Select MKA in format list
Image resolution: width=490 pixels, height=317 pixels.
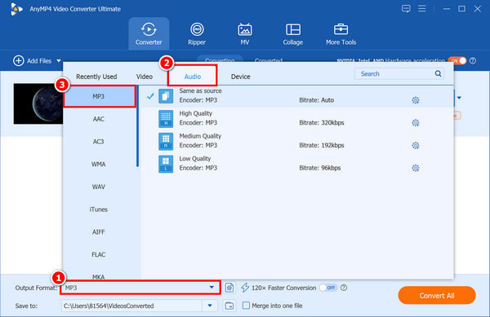[99, 276]
